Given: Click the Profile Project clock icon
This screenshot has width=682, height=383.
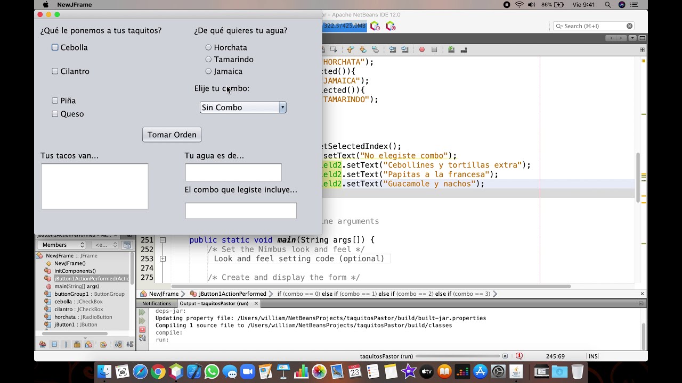Looking at the screenshot, I should tap(375, 26).
